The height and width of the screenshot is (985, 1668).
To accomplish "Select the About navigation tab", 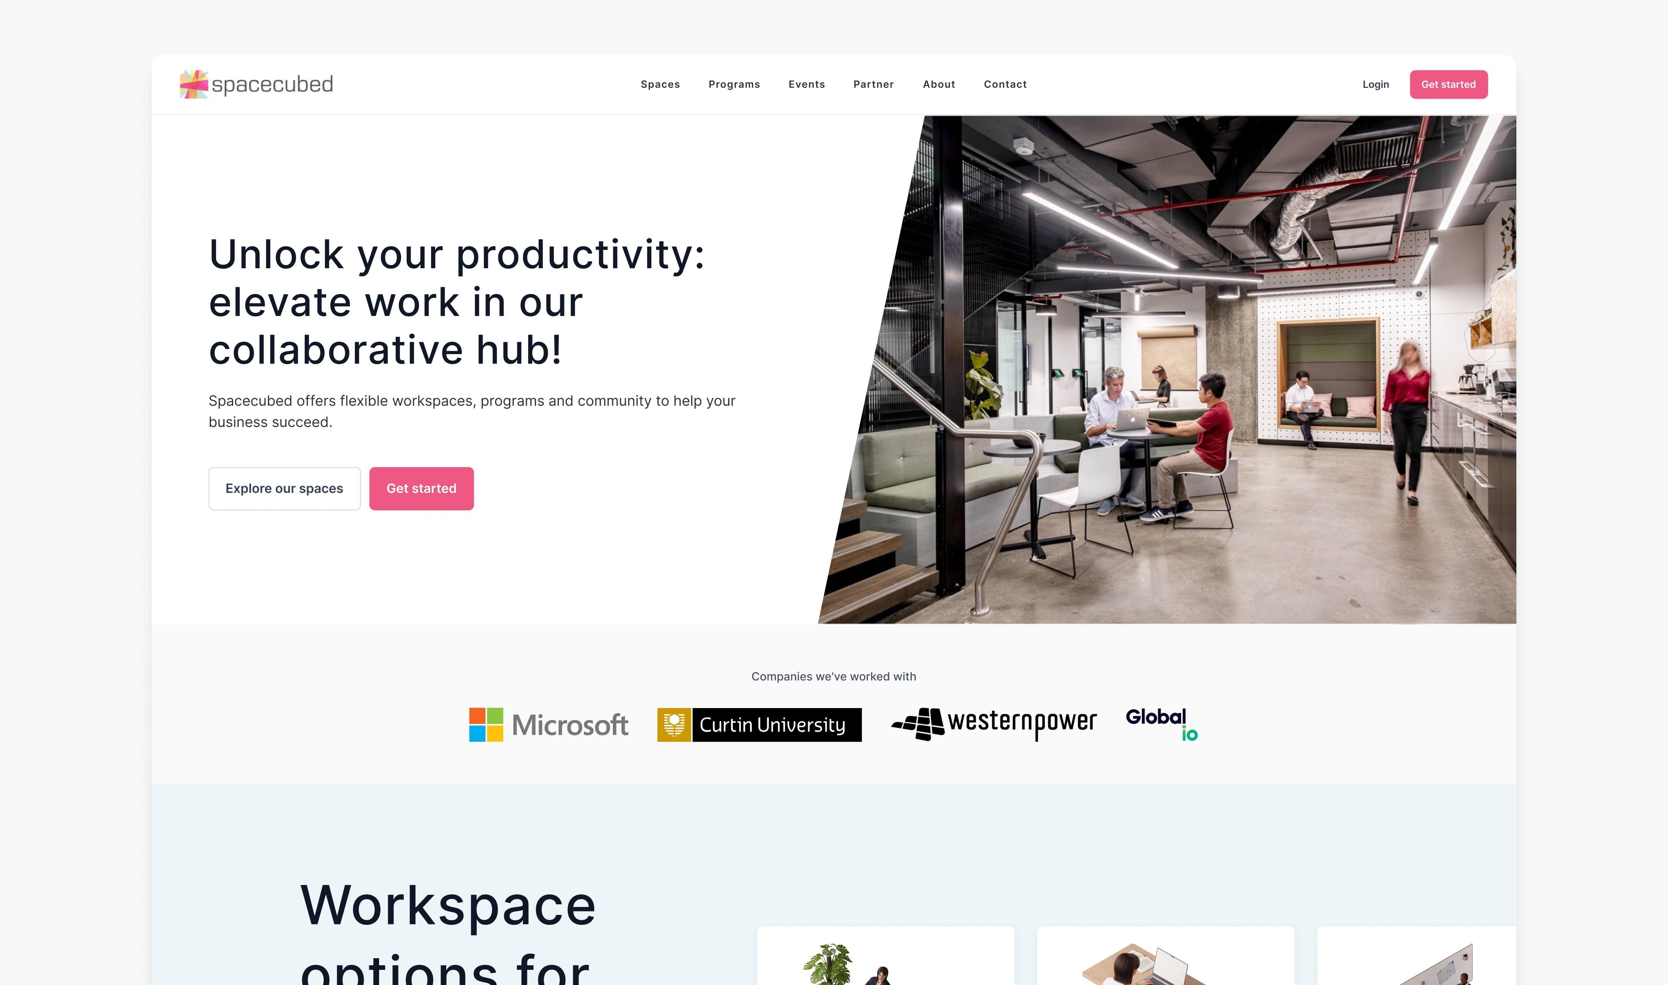I will pos(938,83).
